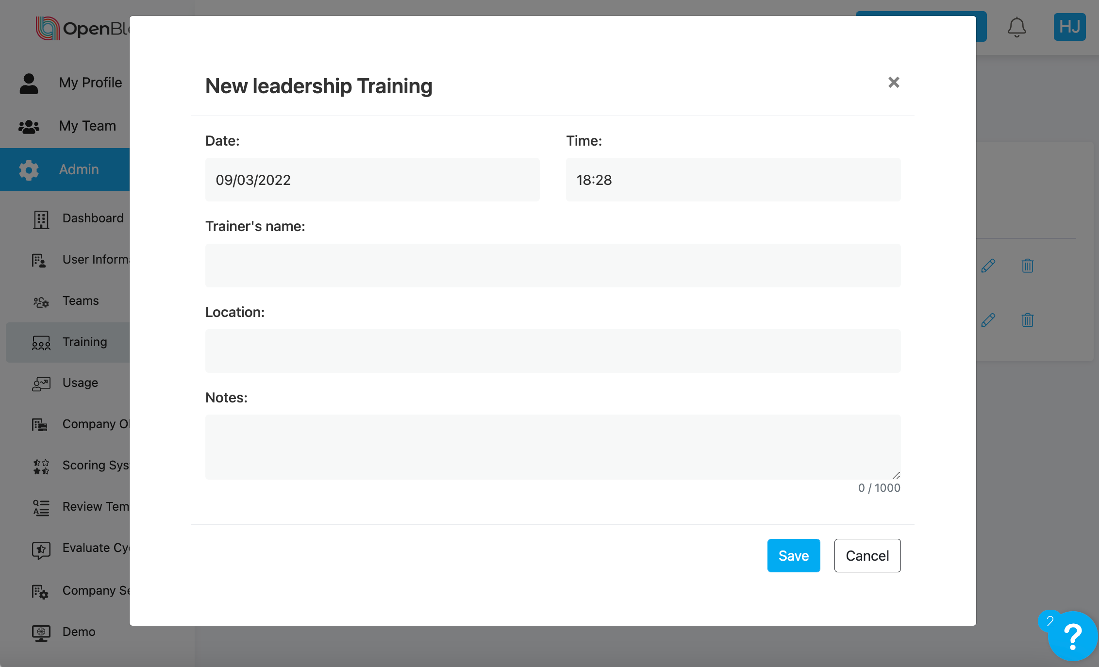The height and width of the screenshot is (667, 1099).
Task: Click the Dashboard building icon
Action: coord(41,219)
